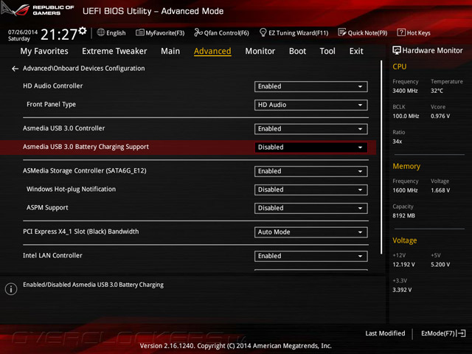Click the English language button
This screenshot has height=354, width=472.
click(x=111, y=32)
